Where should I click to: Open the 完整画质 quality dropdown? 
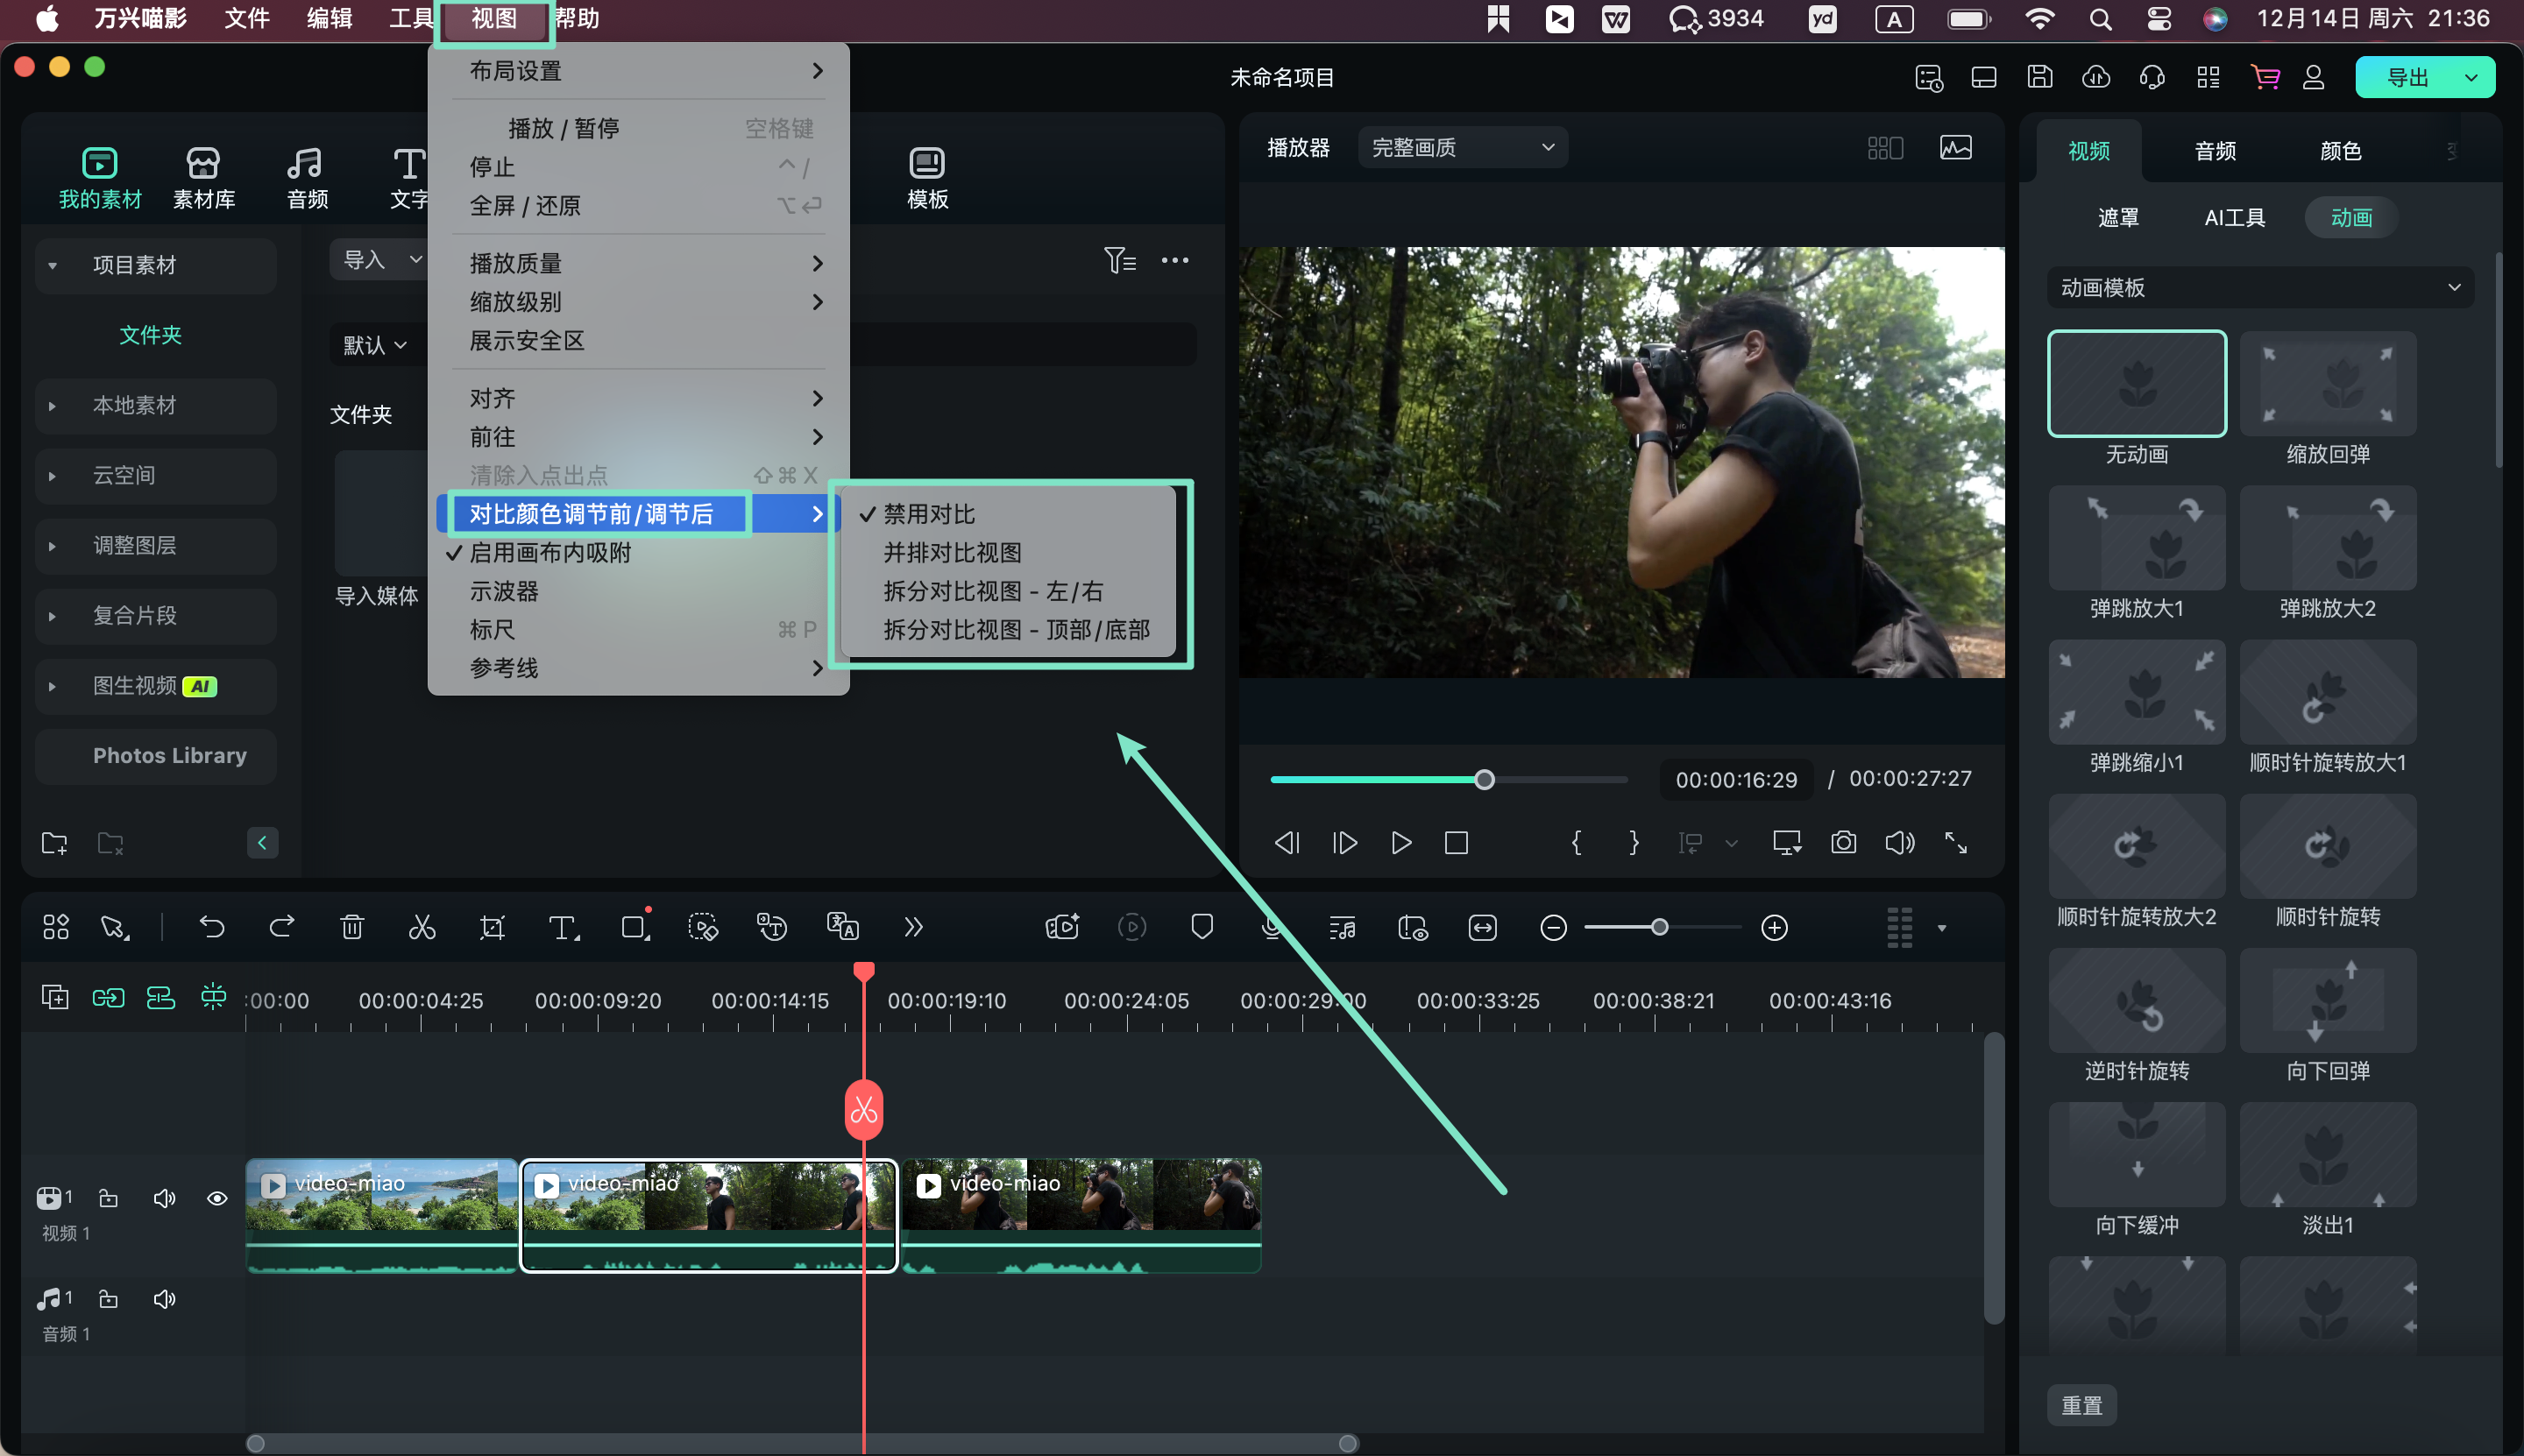[x=1462, y=148]
